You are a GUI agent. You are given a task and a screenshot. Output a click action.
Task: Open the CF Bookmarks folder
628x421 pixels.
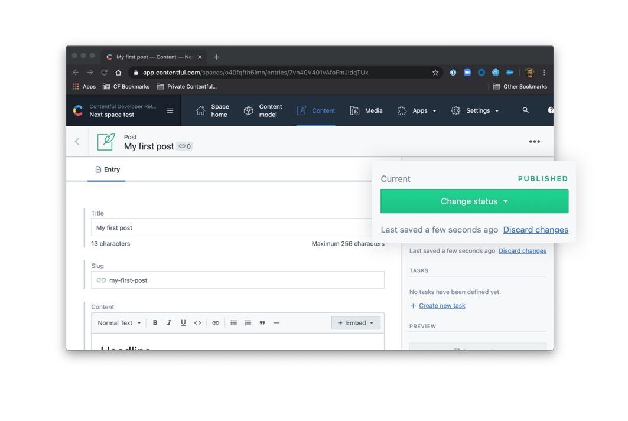(x=126, y=86)
